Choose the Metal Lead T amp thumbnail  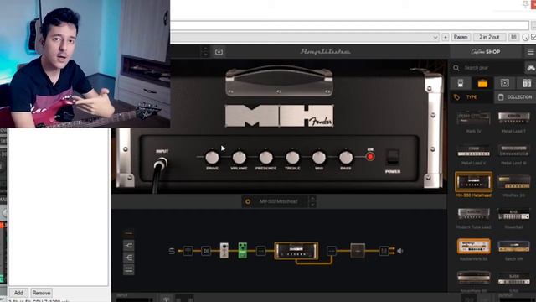click(513, 118)
